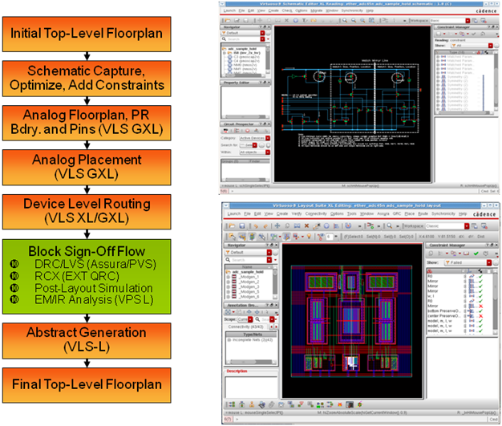
Task: Select NM0 (nmos2v) in Schematic Navigator
Action: click(x=245, y=65)
